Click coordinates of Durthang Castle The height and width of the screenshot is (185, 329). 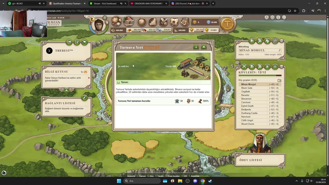coord(274,113)
